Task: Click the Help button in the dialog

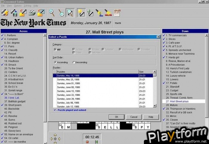Action: (x=151, y=117)
